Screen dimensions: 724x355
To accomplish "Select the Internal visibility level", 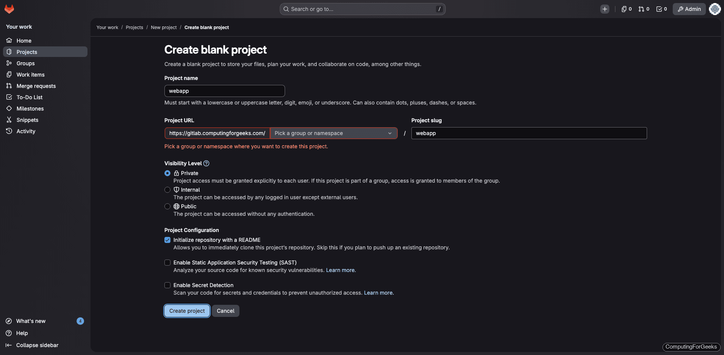I will pyautogui.click(x=167, y=190).
